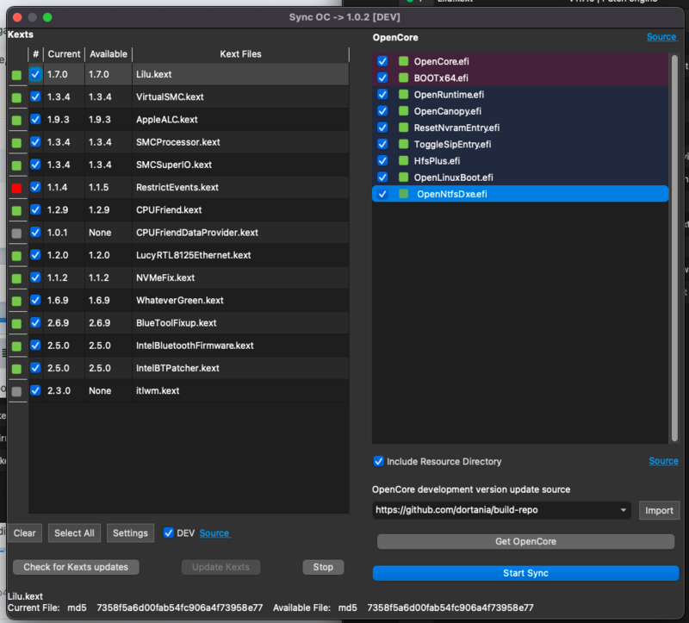Image resolution: width=689 pixels, height=623 pixels.
Task: Click the Get OpenCore progress bar button
Action: pos(525,541)
